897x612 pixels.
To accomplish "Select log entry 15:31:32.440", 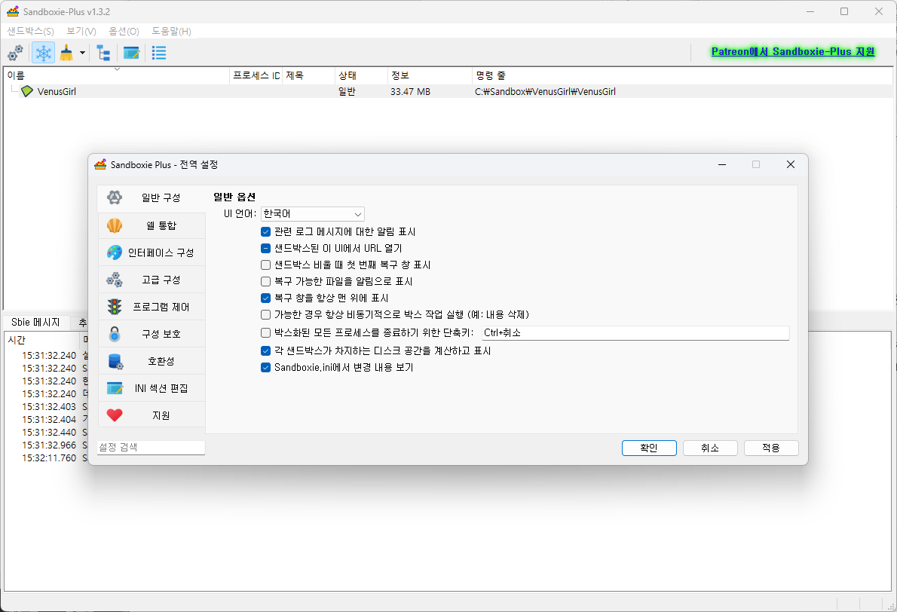I will coord(49,433).
